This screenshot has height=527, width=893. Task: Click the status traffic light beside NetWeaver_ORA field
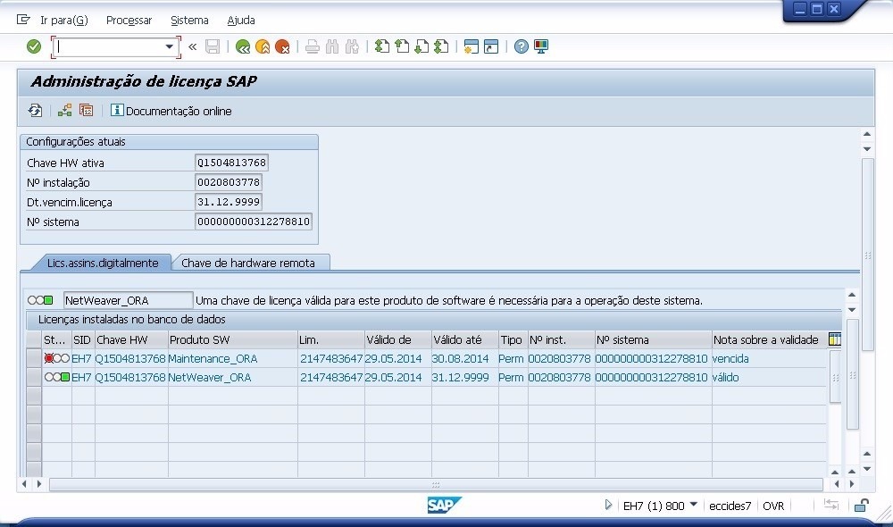click(40, 300)
